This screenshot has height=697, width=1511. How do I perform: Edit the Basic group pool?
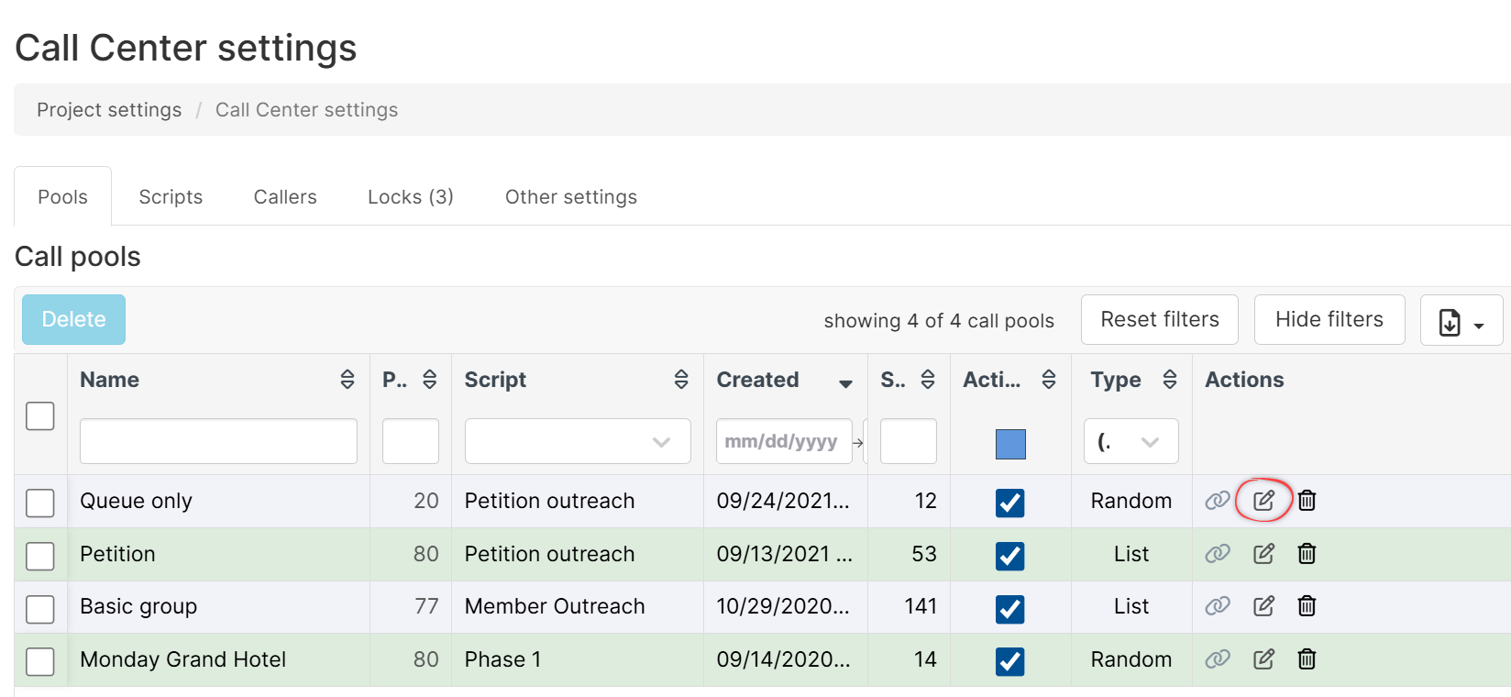coord(1263,606)
